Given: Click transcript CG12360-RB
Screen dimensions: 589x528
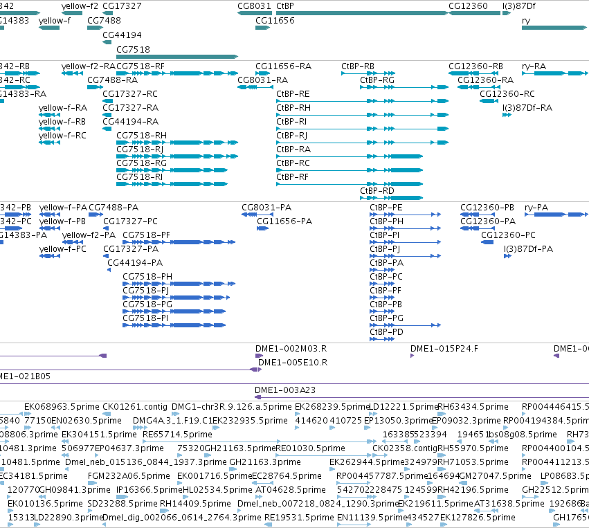Looking at the screenshot, I should (475, 73).
